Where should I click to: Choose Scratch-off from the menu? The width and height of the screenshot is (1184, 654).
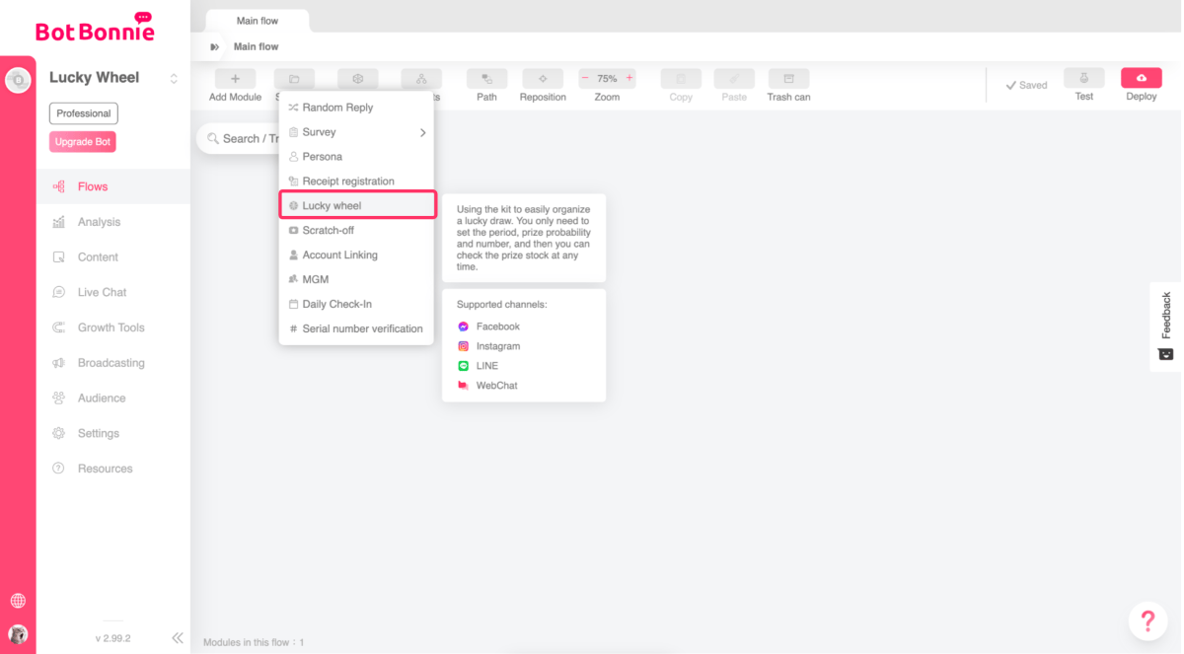pos(356,230)
